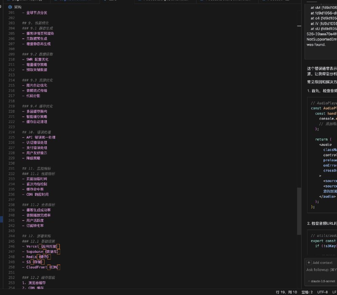Click the heading '### 9.3 资源优化'

(x=37, y=80)
